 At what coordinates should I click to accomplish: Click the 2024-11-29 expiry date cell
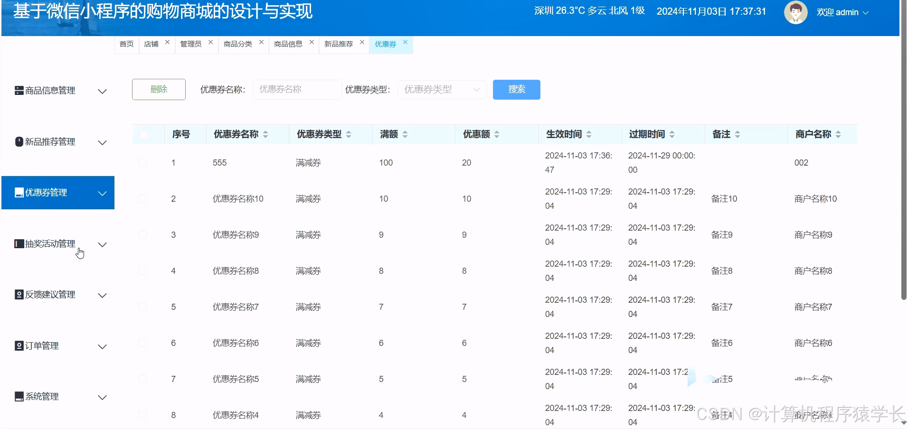pos(662,163)
